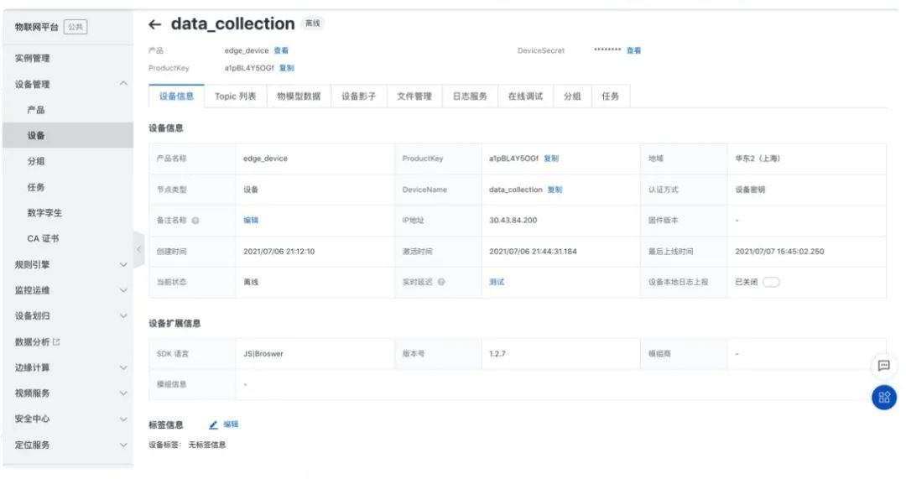906x479 pixels.
Task: Click the 认证方式 value 设备密钥
Action: click(750, 190)
